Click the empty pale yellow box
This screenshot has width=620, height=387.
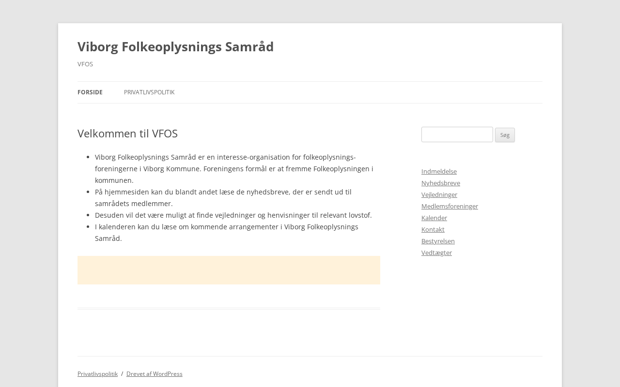[229, 270]
